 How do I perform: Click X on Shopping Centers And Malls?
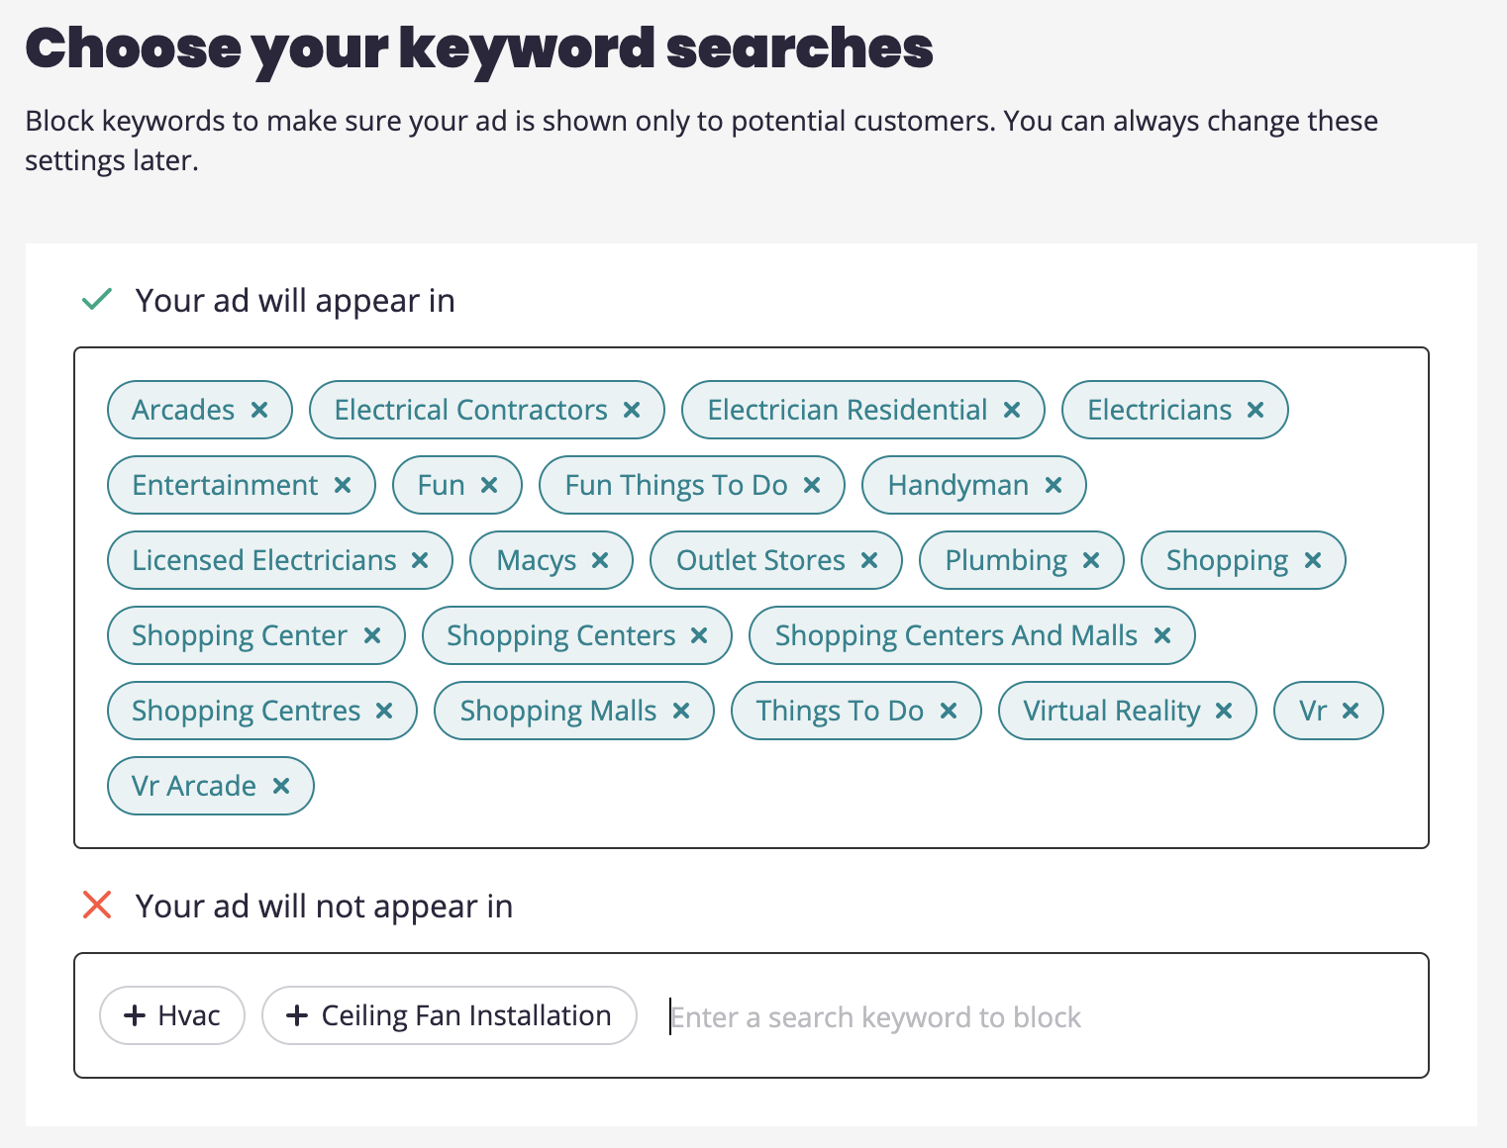tap(1162, 635)
